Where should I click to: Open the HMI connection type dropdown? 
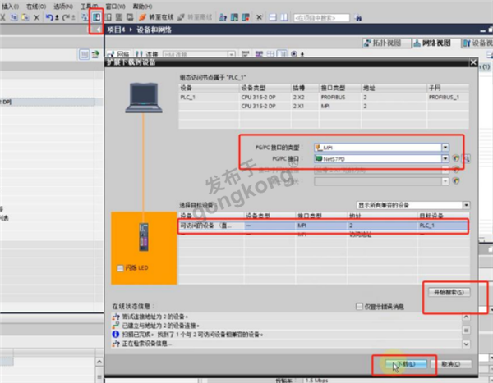point(232,54)
